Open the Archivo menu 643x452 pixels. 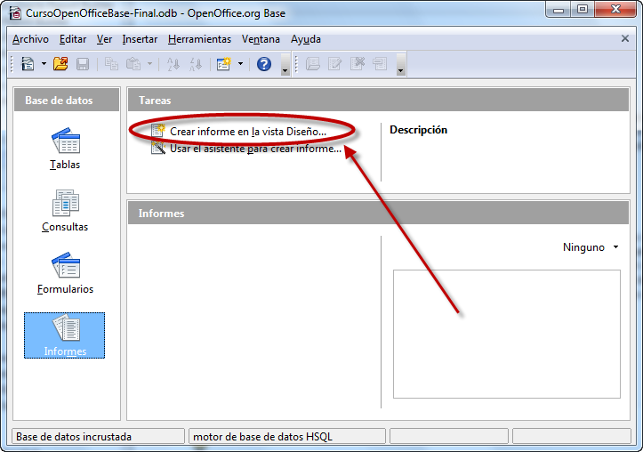pyautogui.click(x=30, y=39)
